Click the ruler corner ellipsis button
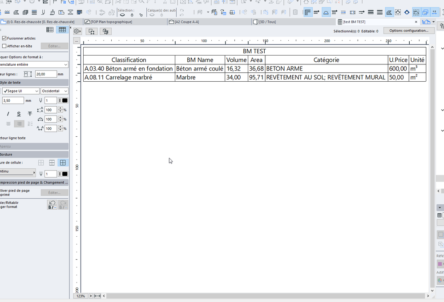This screenshot has width=444, height=302. [x=77, y=41]
